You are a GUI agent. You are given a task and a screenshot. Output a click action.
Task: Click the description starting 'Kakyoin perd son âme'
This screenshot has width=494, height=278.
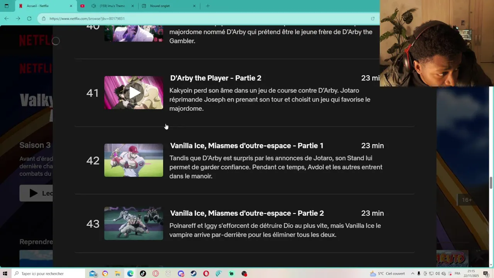pyautogui.click(x=270, y=100)
